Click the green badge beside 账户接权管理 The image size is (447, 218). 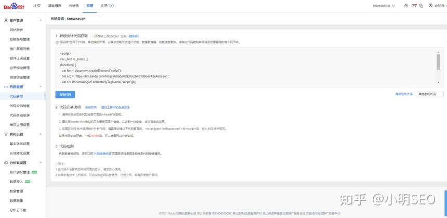pyautogui.click(x=34, y=172)
